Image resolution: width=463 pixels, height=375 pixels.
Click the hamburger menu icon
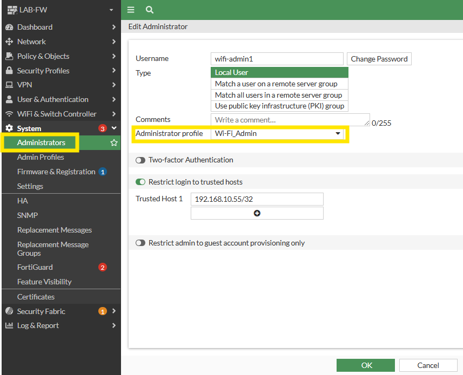(131, 10)
